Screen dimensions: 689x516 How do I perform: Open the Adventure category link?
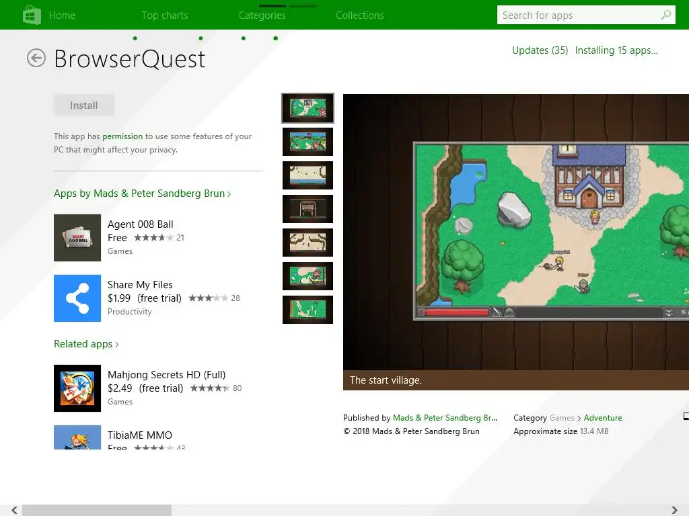tap(603, 418)
